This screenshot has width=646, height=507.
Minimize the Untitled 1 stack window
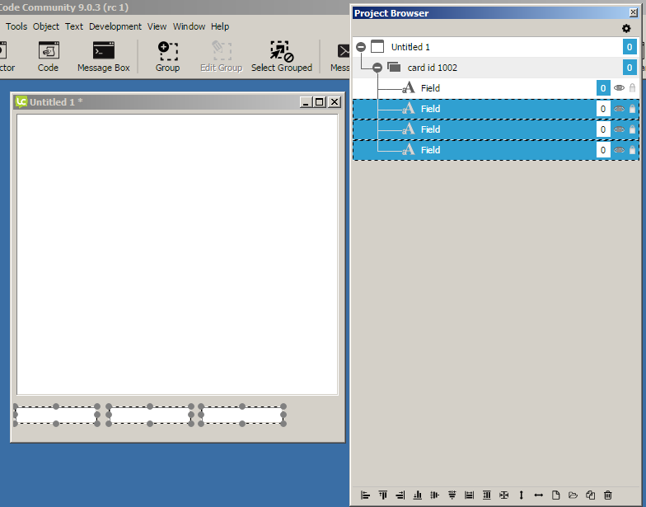306,102
